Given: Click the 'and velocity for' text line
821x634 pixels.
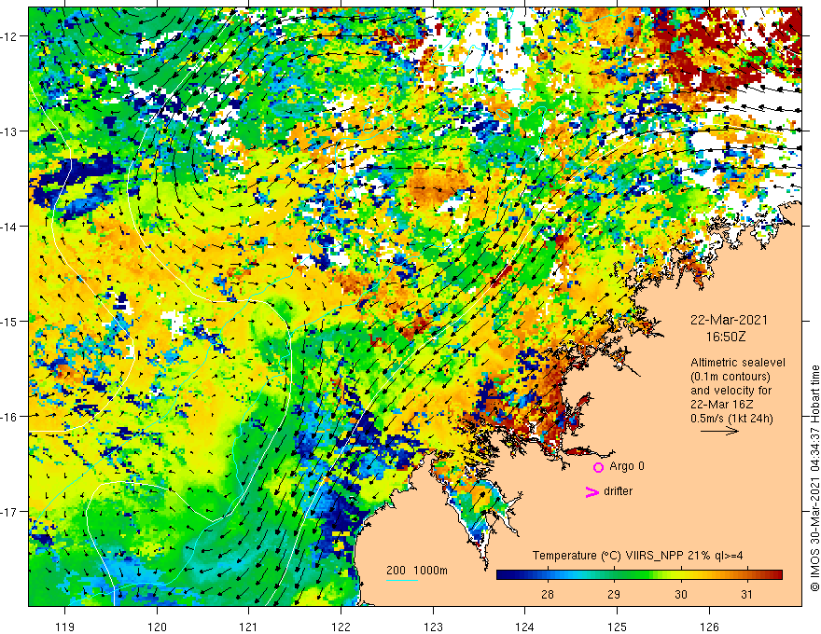Looking at the screenshot, I should [731, 391].
